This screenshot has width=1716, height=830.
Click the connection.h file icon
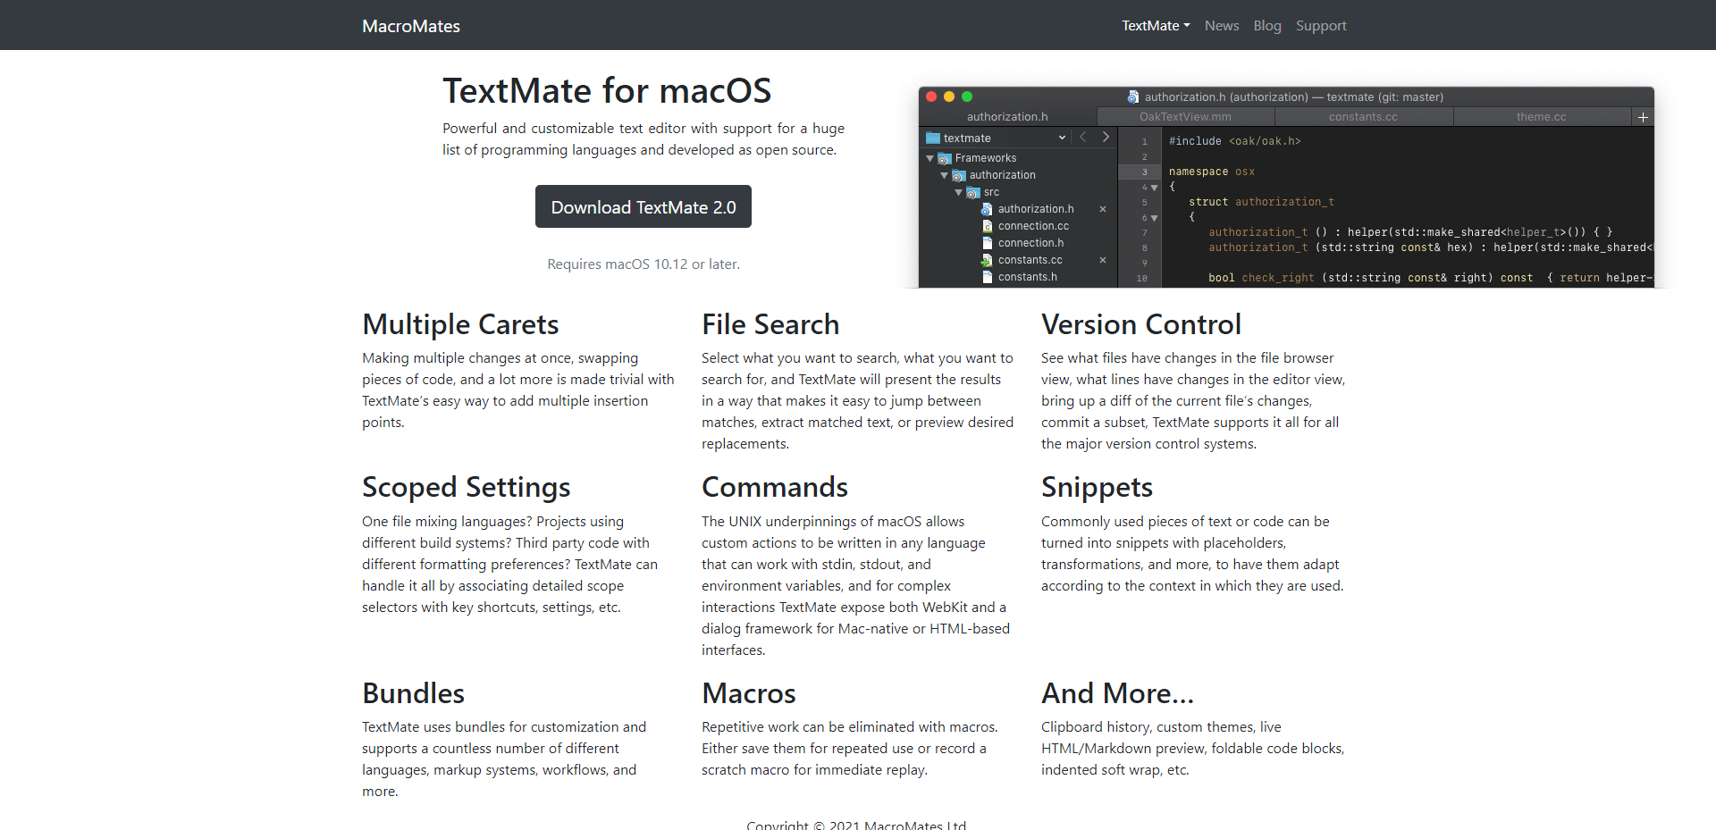point(987,243)
